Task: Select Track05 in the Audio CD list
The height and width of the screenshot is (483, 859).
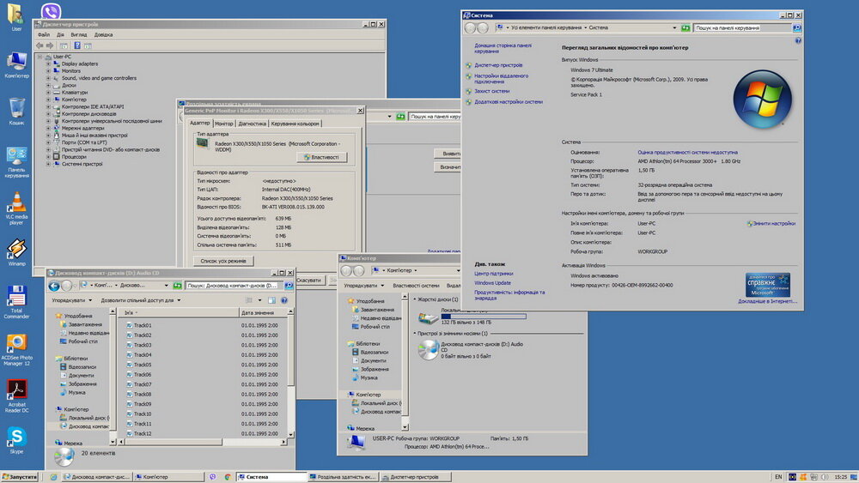Action: 143,365
